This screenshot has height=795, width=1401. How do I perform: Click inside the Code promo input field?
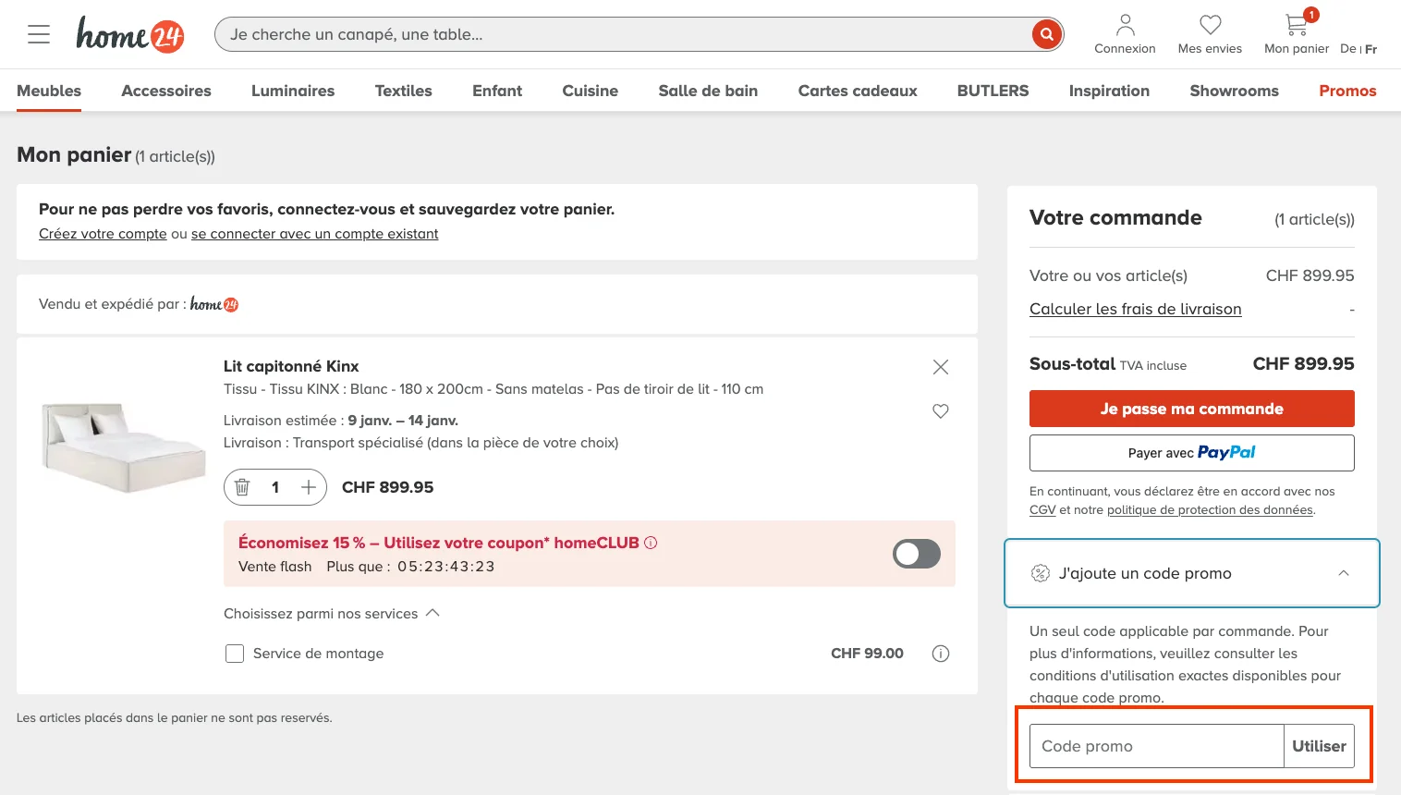pos(1155,746)
